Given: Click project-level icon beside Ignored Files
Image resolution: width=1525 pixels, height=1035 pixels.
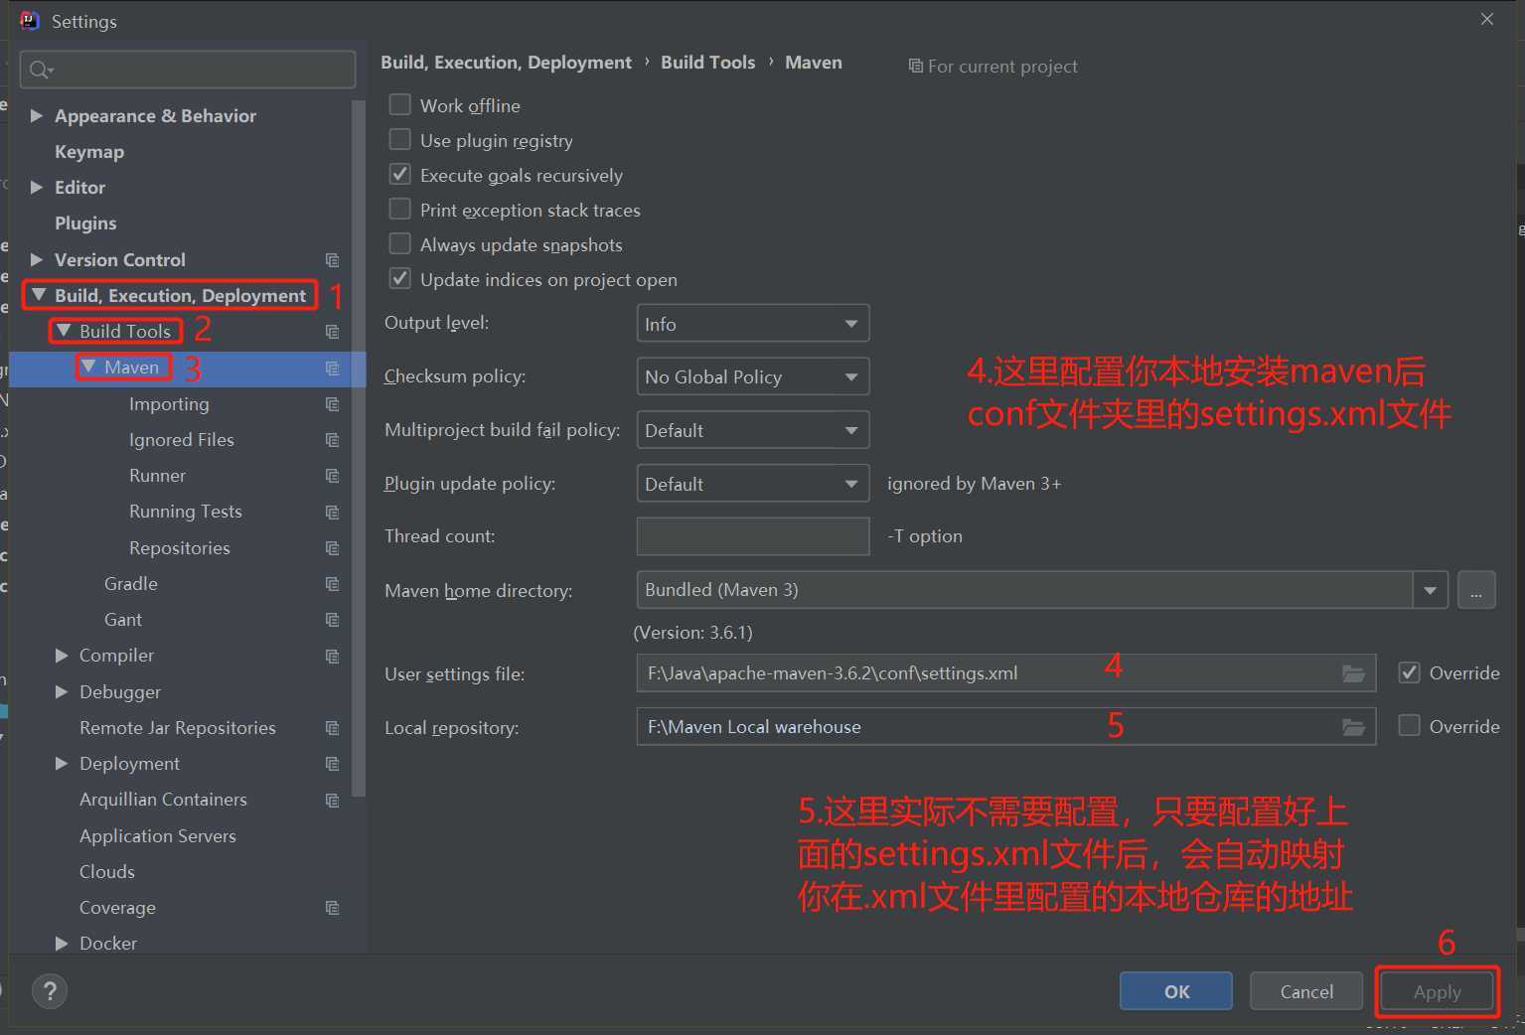Looking at the screenshot, I should 332,440.
